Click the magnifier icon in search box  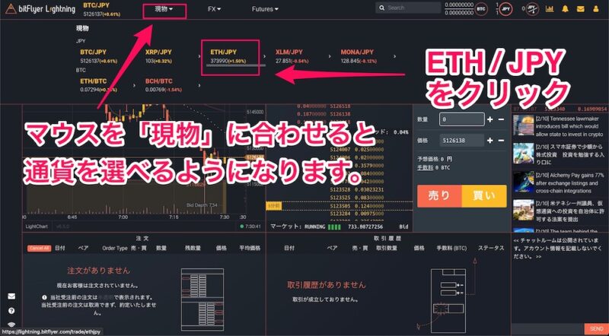click(382, 8)
